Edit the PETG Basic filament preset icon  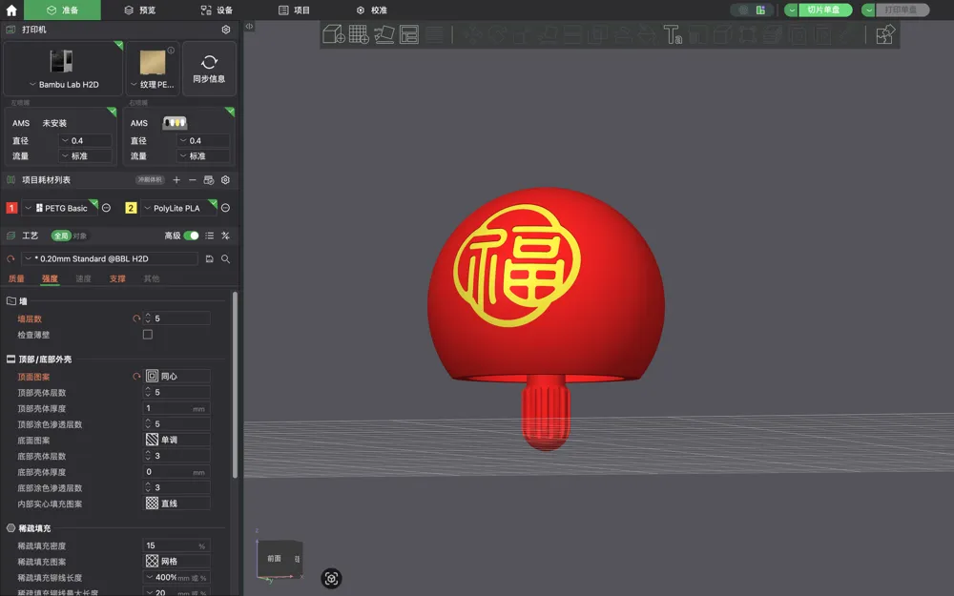(x=107, y=208)
